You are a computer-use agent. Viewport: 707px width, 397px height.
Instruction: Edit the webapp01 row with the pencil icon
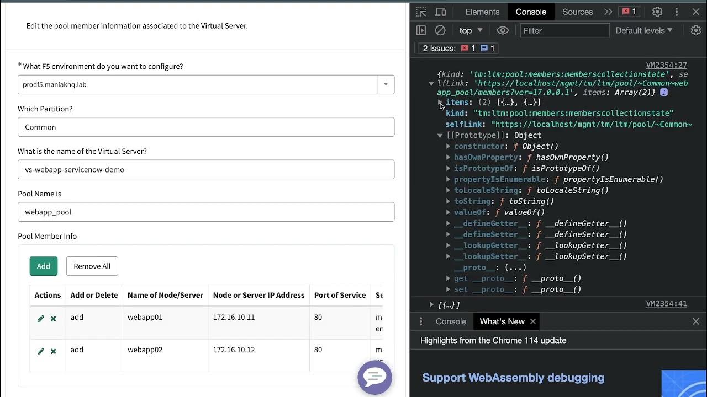[41, 318]
